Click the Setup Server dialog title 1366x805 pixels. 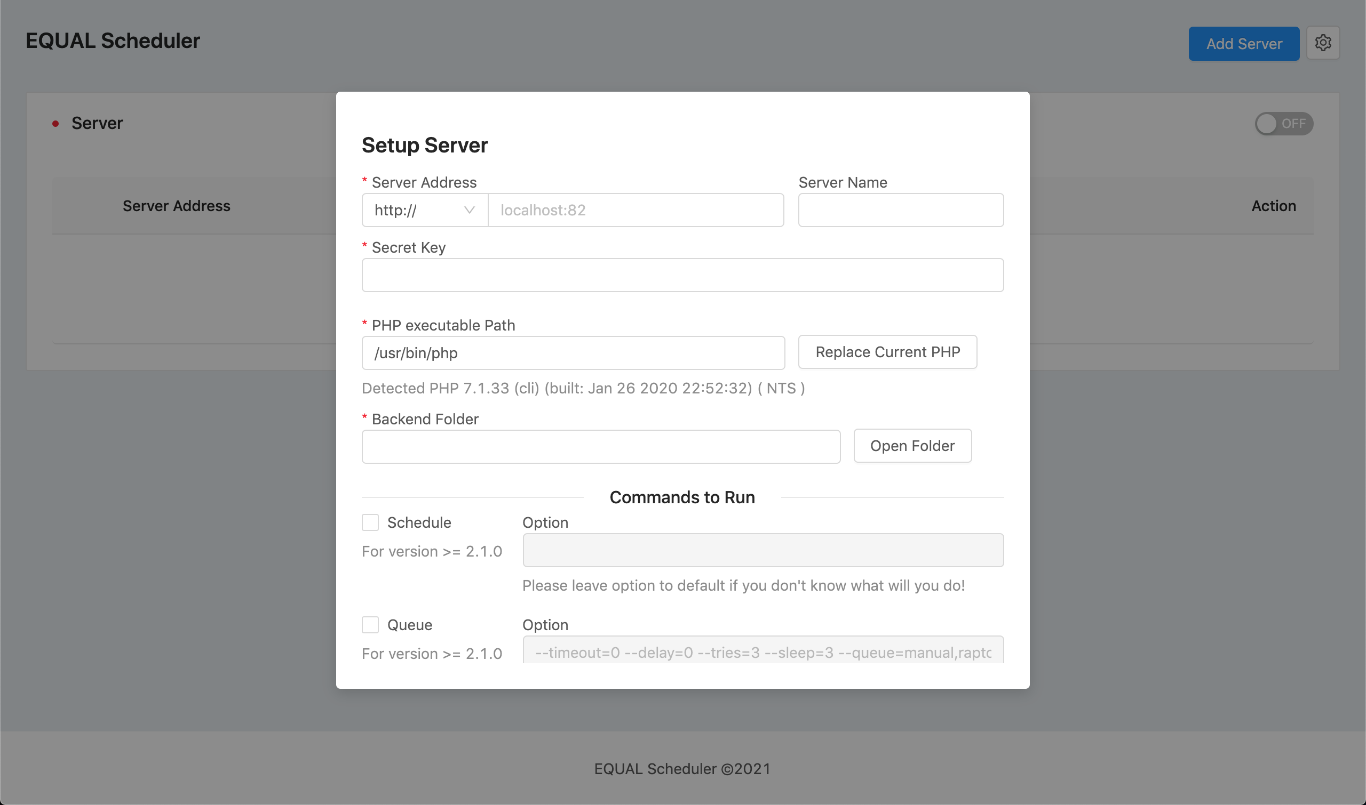[x=425, y=146]
